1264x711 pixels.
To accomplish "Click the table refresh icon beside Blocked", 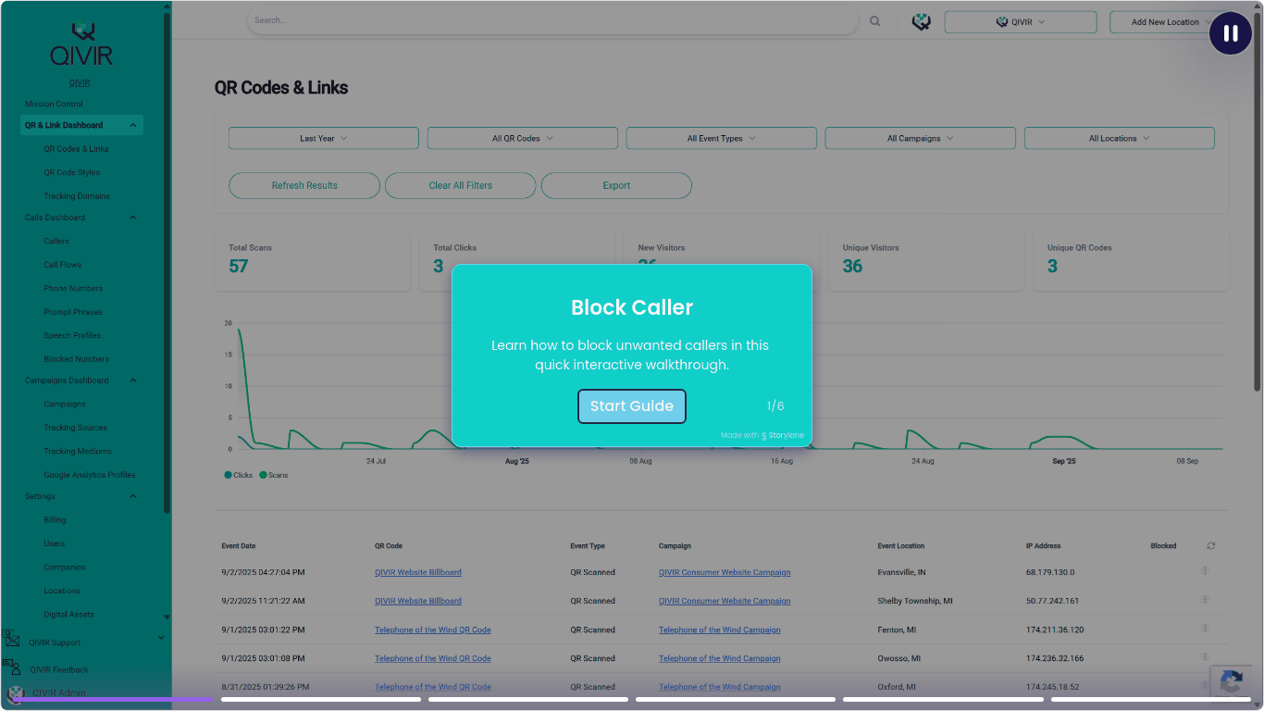I will coord(1211,546).
